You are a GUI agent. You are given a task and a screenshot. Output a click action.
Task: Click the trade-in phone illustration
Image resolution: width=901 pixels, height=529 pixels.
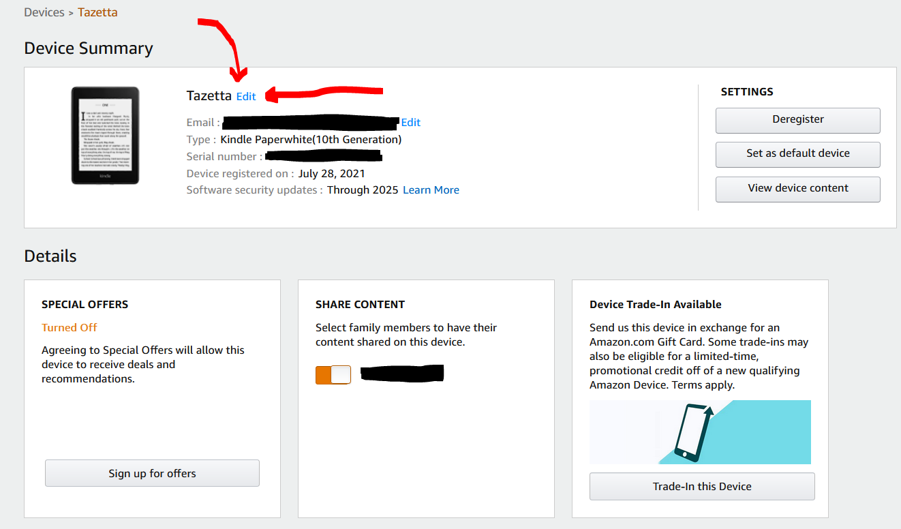700,432
